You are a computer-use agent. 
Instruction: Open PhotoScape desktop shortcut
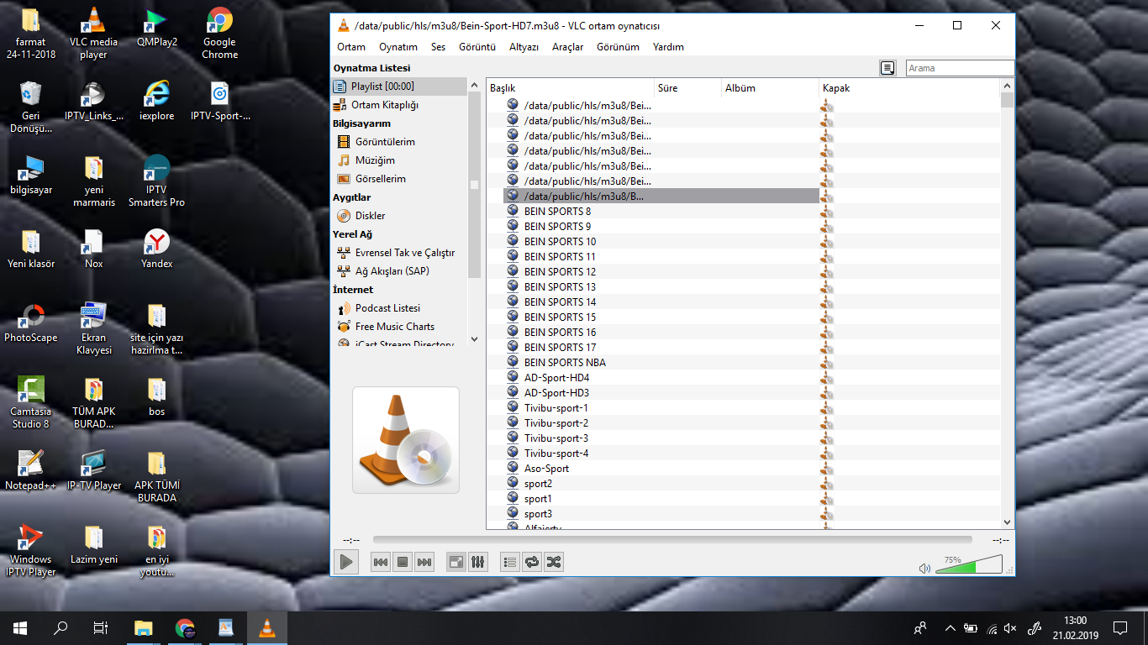(x=31, y=323)
